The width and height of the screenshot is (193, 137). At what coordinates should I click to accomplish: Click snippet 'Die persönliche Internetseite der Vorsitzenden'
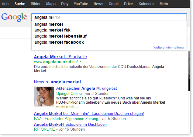(x=72, y=67)
